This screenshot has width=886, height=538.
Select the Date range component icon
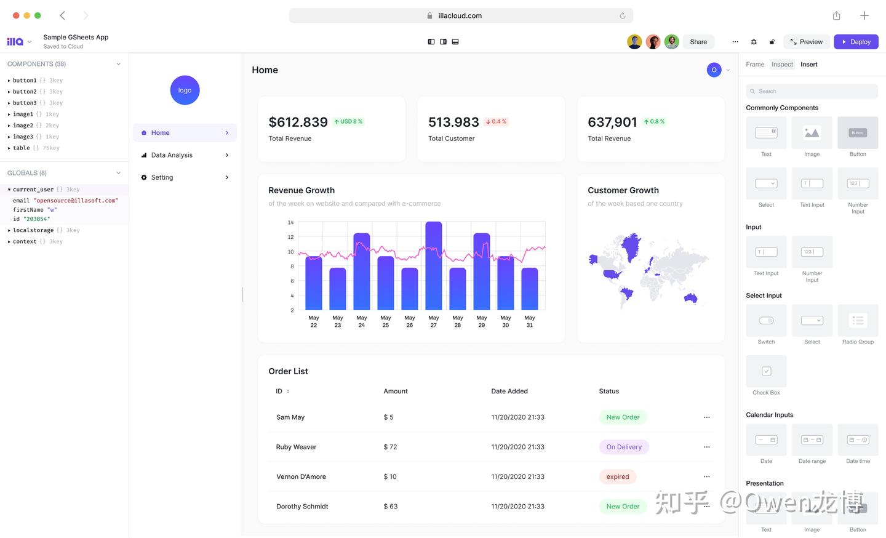pos(812,440)
